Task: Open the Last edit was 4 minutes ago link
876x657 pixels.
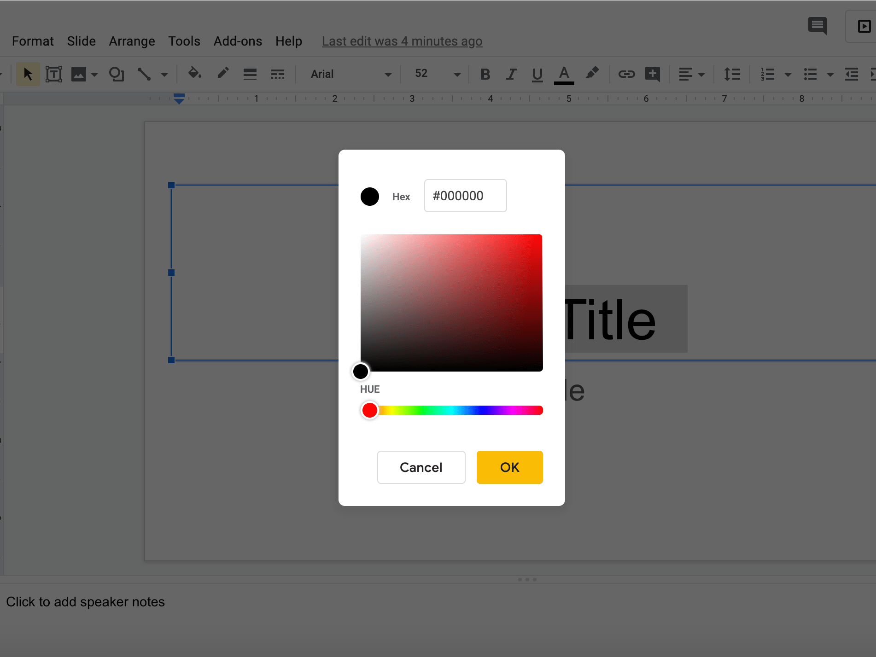Action: point(402,41)
